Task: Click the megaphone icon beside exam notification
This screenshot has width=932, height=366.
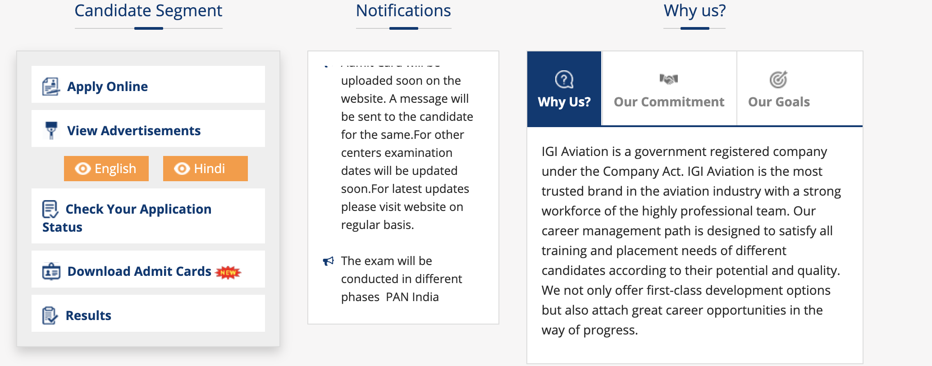Action: tap(329, 261)
